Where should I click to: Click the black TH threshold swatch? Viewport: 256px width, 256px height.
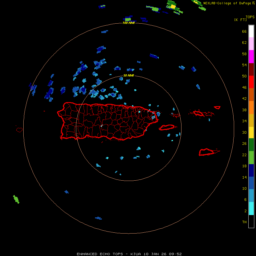251,221
